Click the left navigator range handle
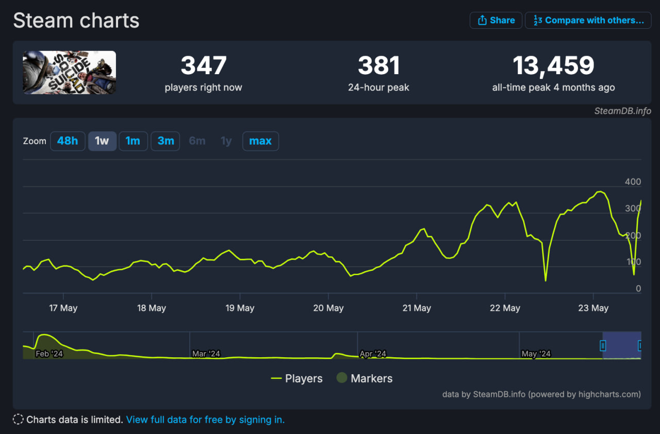660x434 pixels. pyautogui.click(x=603, y=345)
